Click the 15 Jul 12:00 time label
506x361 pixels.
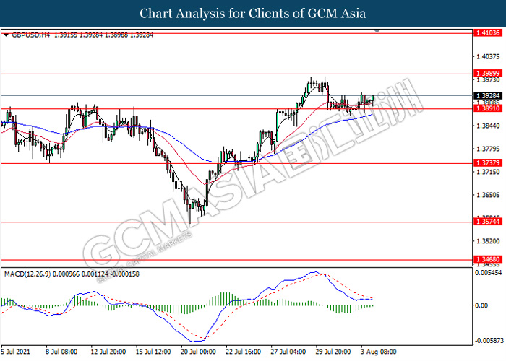click(153, 352)
